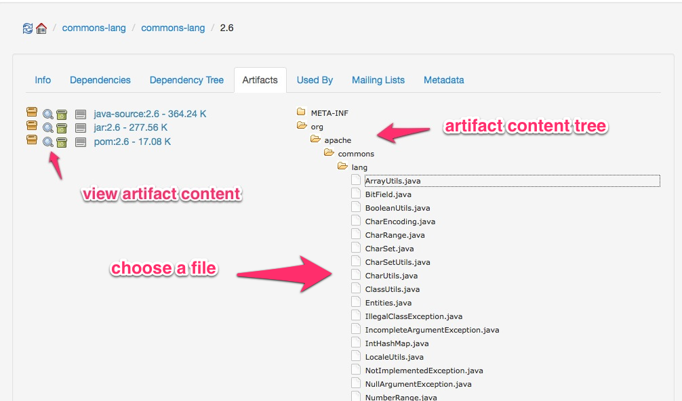Image resolution: width=682 pixels, height=401 pixels.
Task: View pom:2.6 artifact content with magnifier
Action: pos(48,142)
